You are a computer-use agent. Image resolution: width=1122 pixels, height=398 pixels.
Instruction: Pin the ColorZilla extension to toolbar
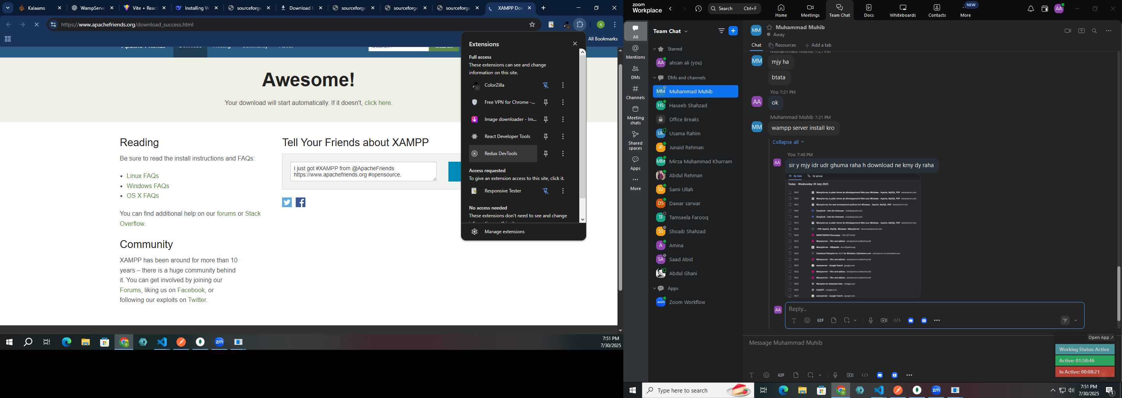point(546,86)
